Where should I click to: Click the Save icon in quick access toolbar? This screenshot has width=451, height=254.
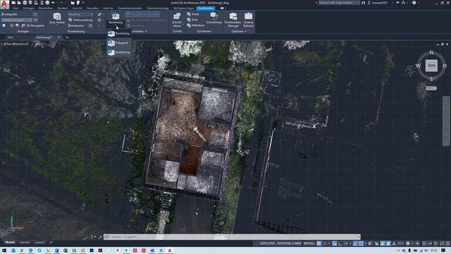click(x=25, y=3)
